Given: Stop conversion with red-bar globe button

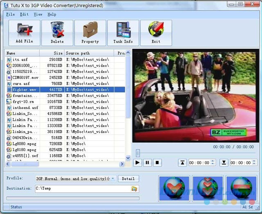Looking at the screenshot, I should tap(241, 189).
